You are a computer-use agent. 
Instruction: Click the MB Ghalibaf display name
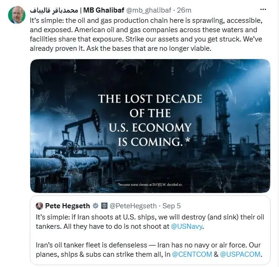pyautogui.click(x=104, y=10)
